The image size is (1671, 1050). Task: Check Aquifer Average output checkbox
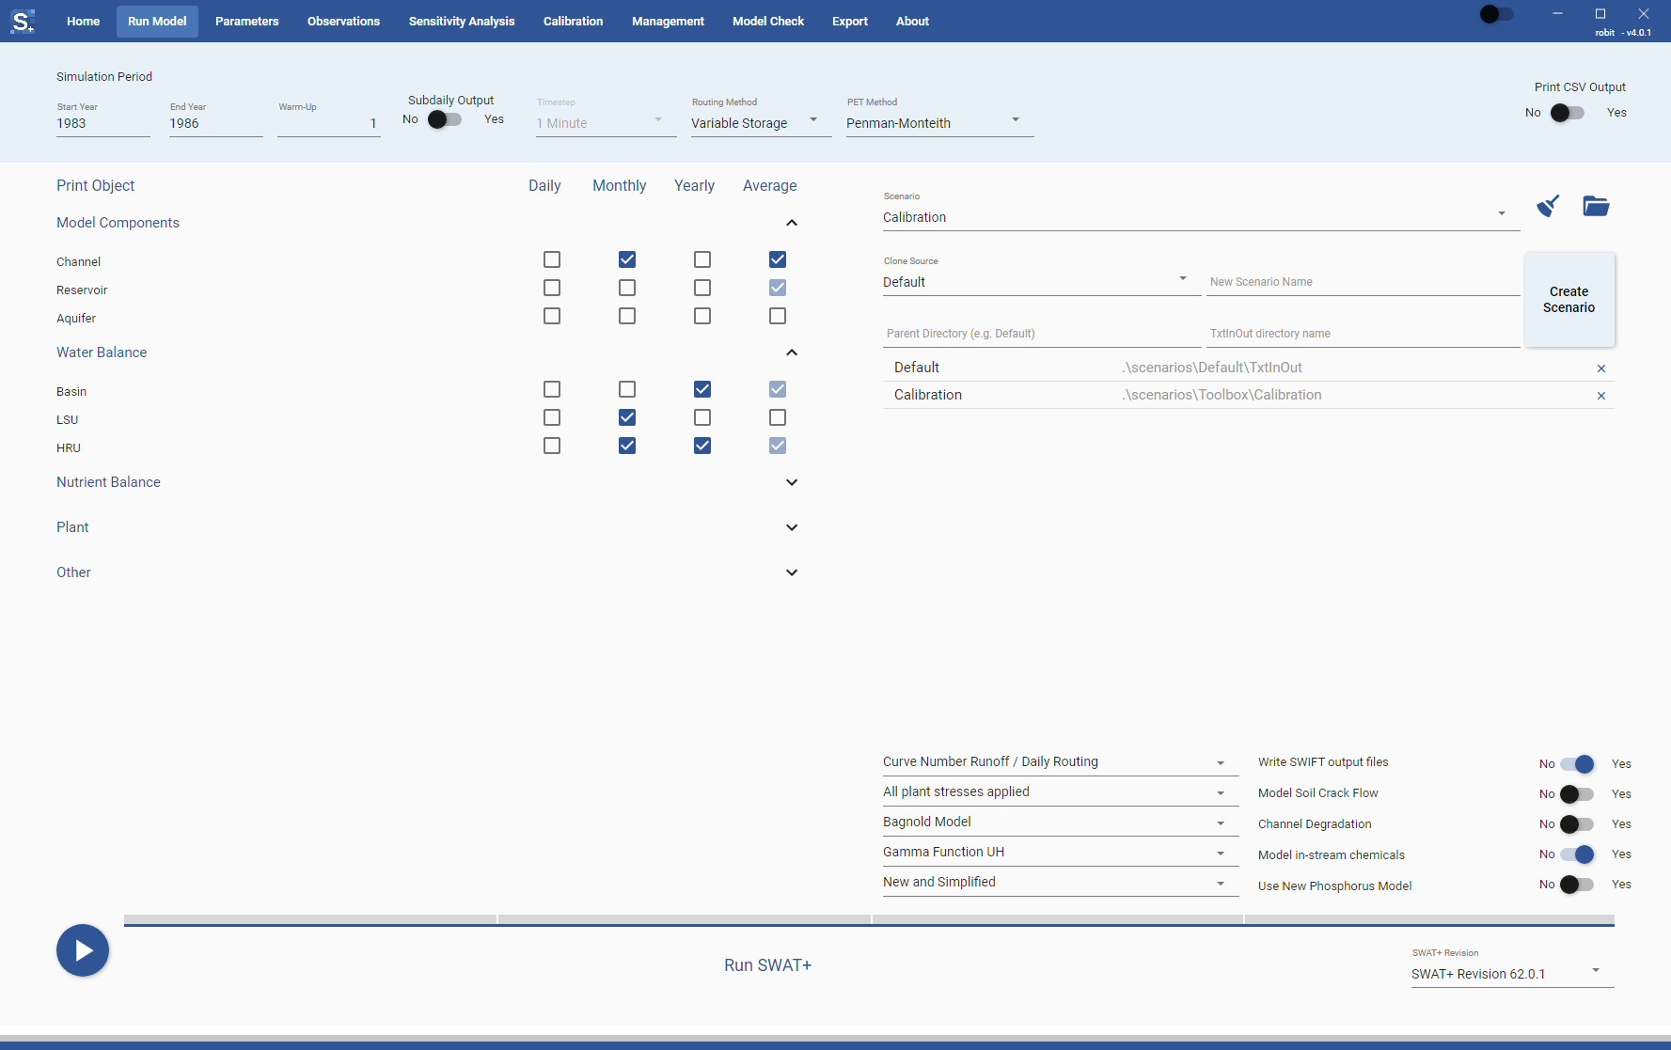[778, 316]
